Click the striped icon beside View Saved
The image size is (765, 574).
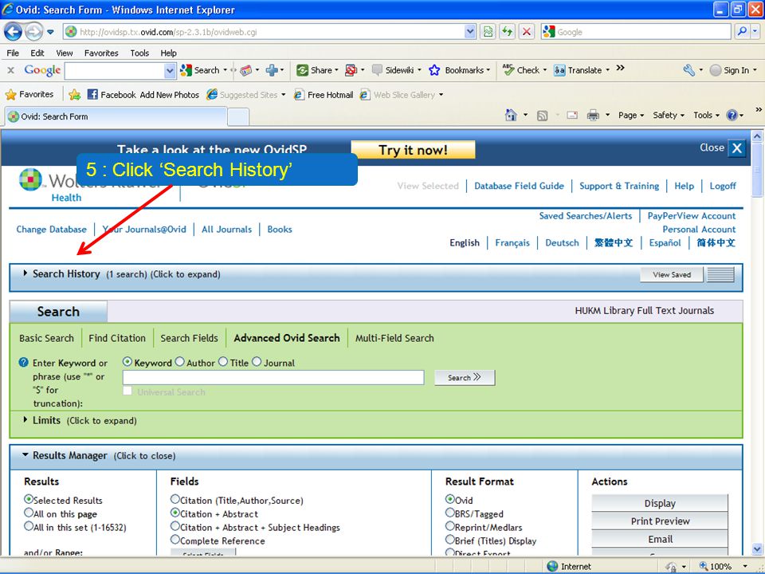pyautogui.click(x=720, y=274)
